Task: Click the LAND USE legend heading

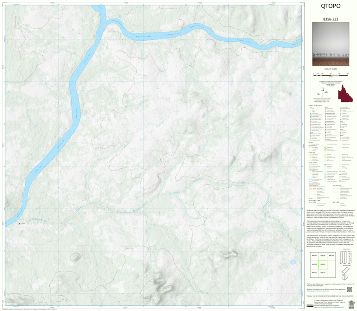Action: (312, 152)
